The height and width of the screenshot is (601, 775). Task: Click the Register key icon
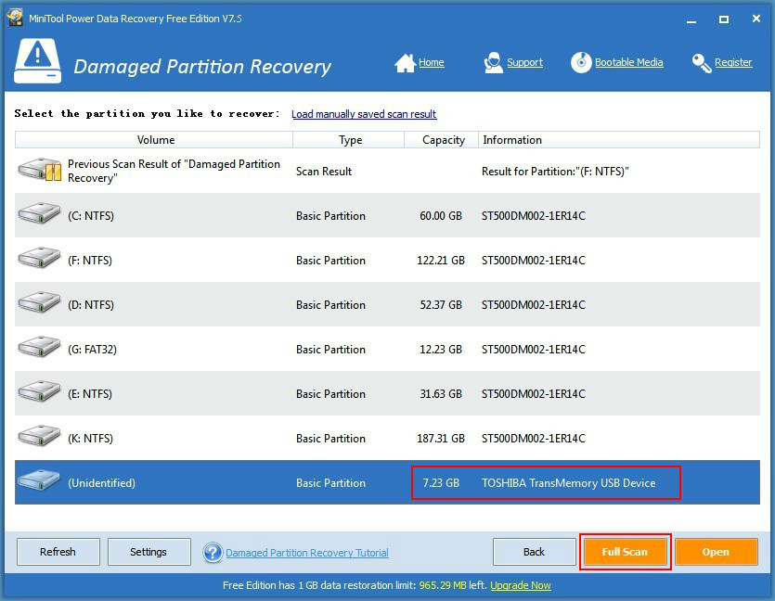pyautogui.click(x=702, y=63)
